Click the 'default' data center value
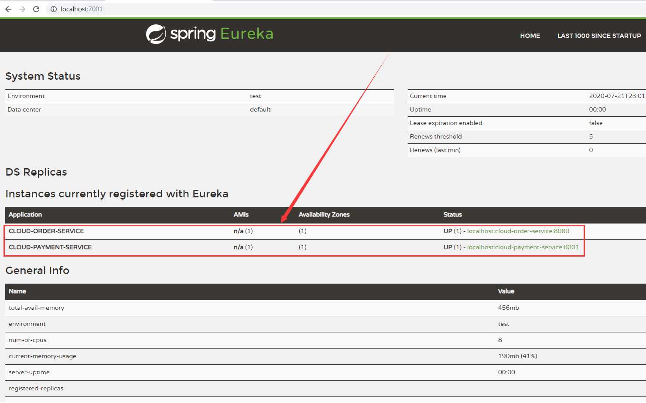Image resolution: width=646 pixels, height=403 pixels. click(x=260, y=109)
